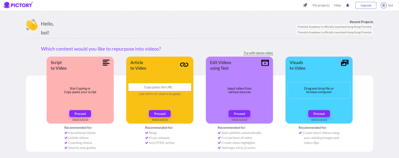Viewport: 399px width, 158px height.
Task: Click the Article to Video card title
Action: tap(138, 65)
